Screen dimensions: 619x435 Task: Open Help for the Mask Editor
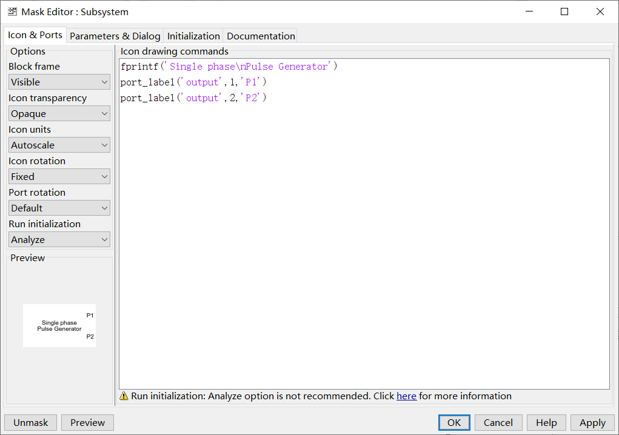point(546,423)
